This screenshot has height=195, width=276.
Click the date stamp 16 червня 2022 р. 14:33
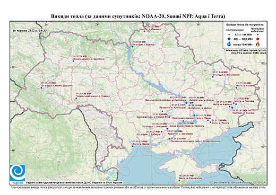click(x=30, y=30)
